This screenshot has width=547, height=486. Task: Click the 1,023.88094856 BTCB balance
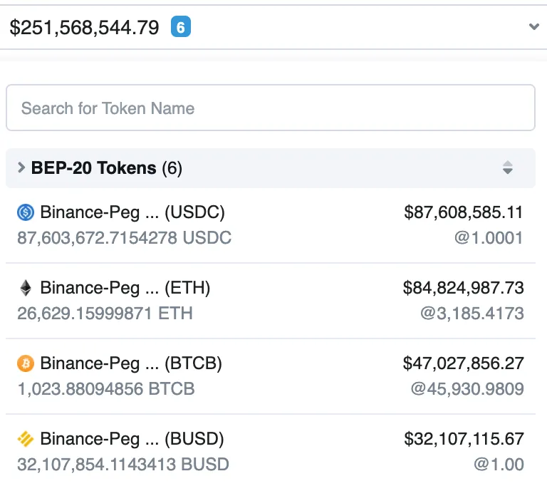tap(106, 389)
